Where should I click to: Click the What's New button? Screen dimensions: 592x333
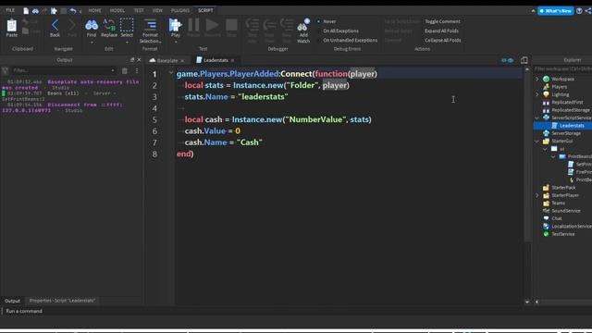555,11
